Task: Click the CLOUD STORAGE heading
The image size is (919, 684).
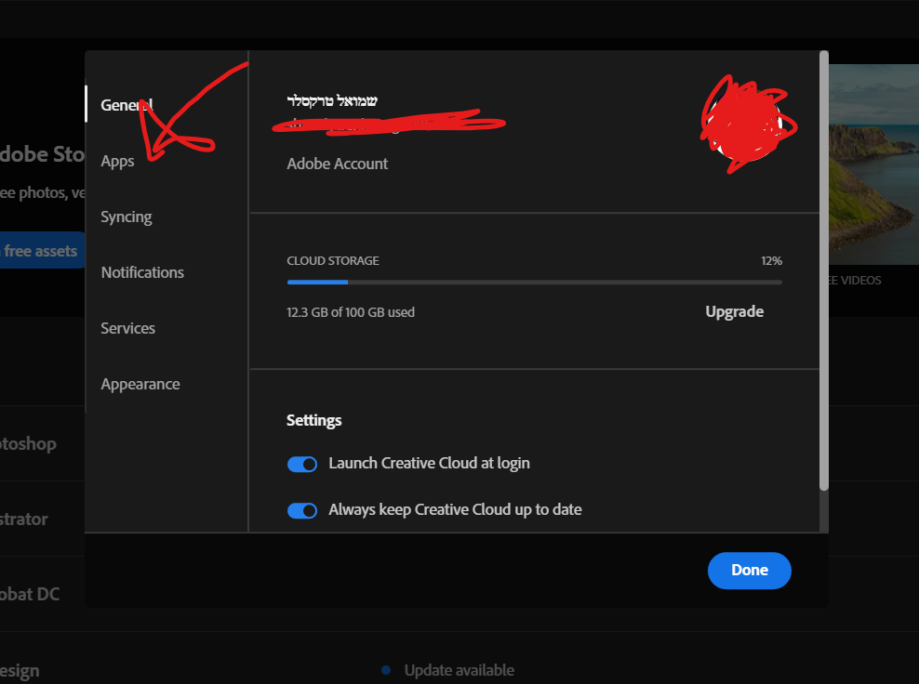Action: pos(333,260)
